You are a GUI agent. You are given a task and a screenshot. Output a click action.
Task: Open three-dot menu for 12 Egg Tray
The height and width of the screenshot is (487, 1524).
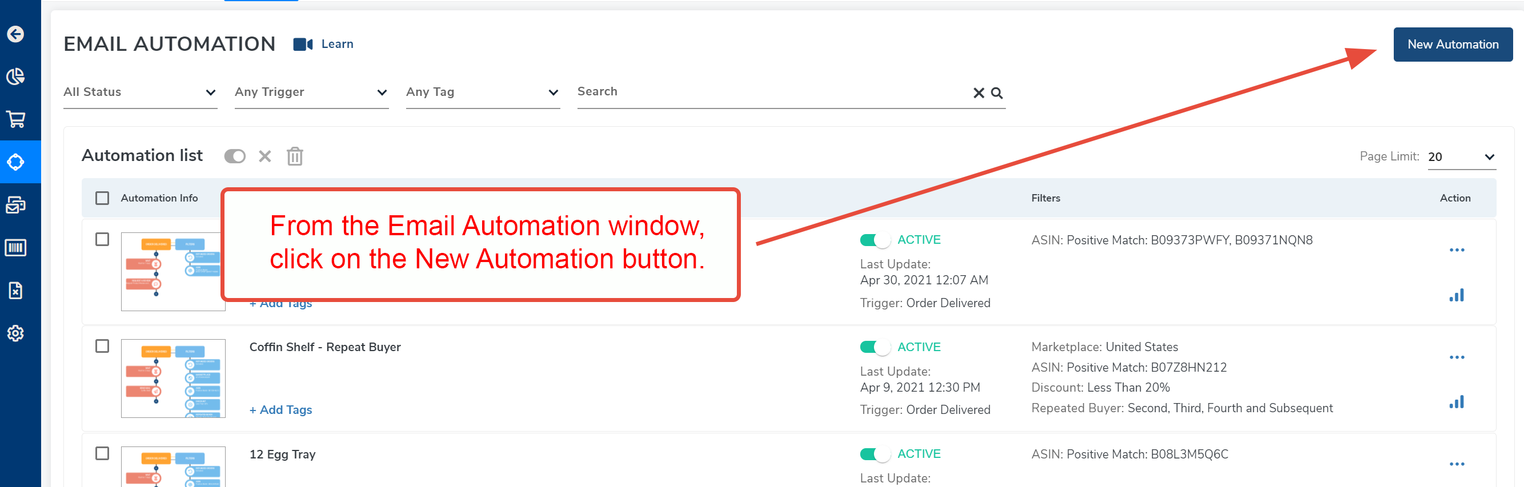(x=1457, y=465)
